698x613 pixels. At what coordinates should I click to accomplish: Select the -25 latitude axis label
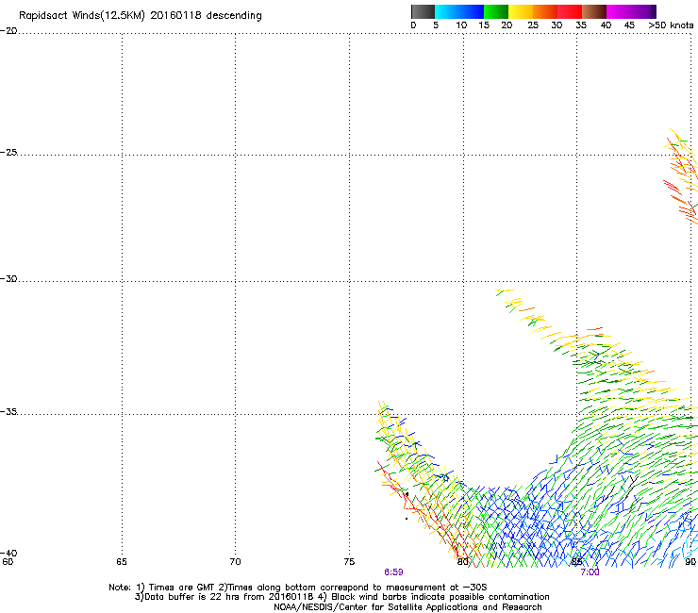click(x=8, y=152)
